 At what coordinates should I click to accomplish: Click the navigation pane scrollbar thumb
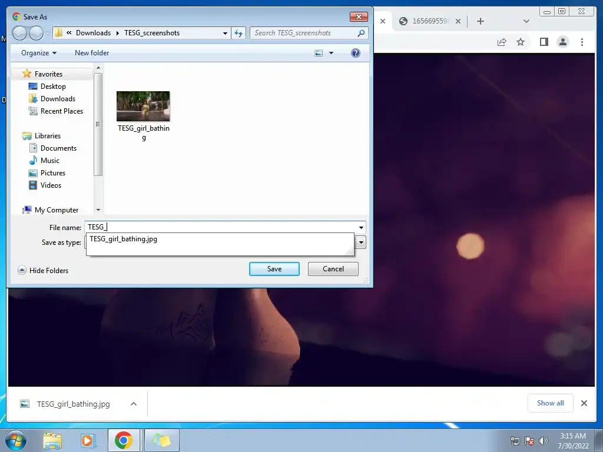[98, 124]
